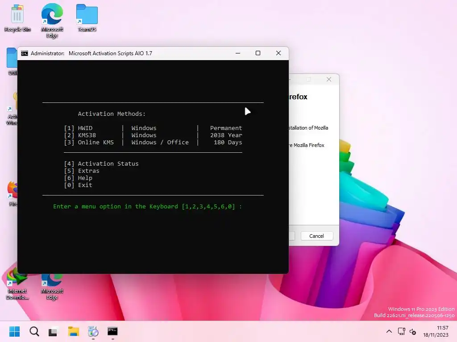457x342 pixels.
Task: Click the '[3] Online KMS' option text
Action: pos(89,142)
